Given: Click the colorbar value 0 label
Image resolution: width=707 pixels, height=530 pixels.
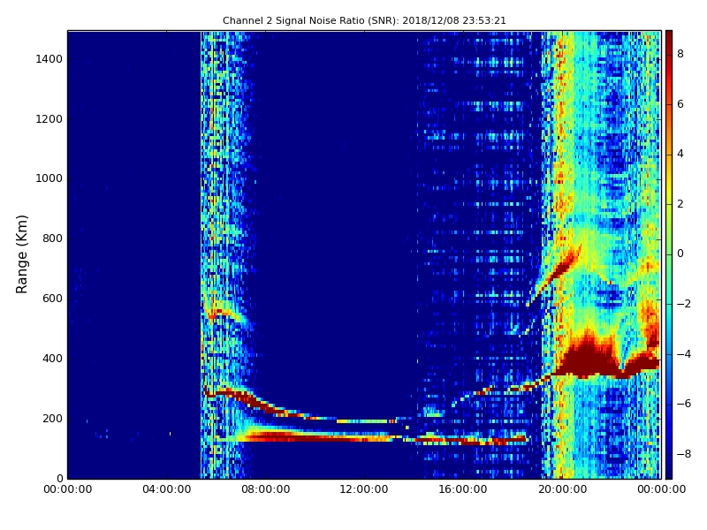Looking at the screenshot, I should [680, 254].
